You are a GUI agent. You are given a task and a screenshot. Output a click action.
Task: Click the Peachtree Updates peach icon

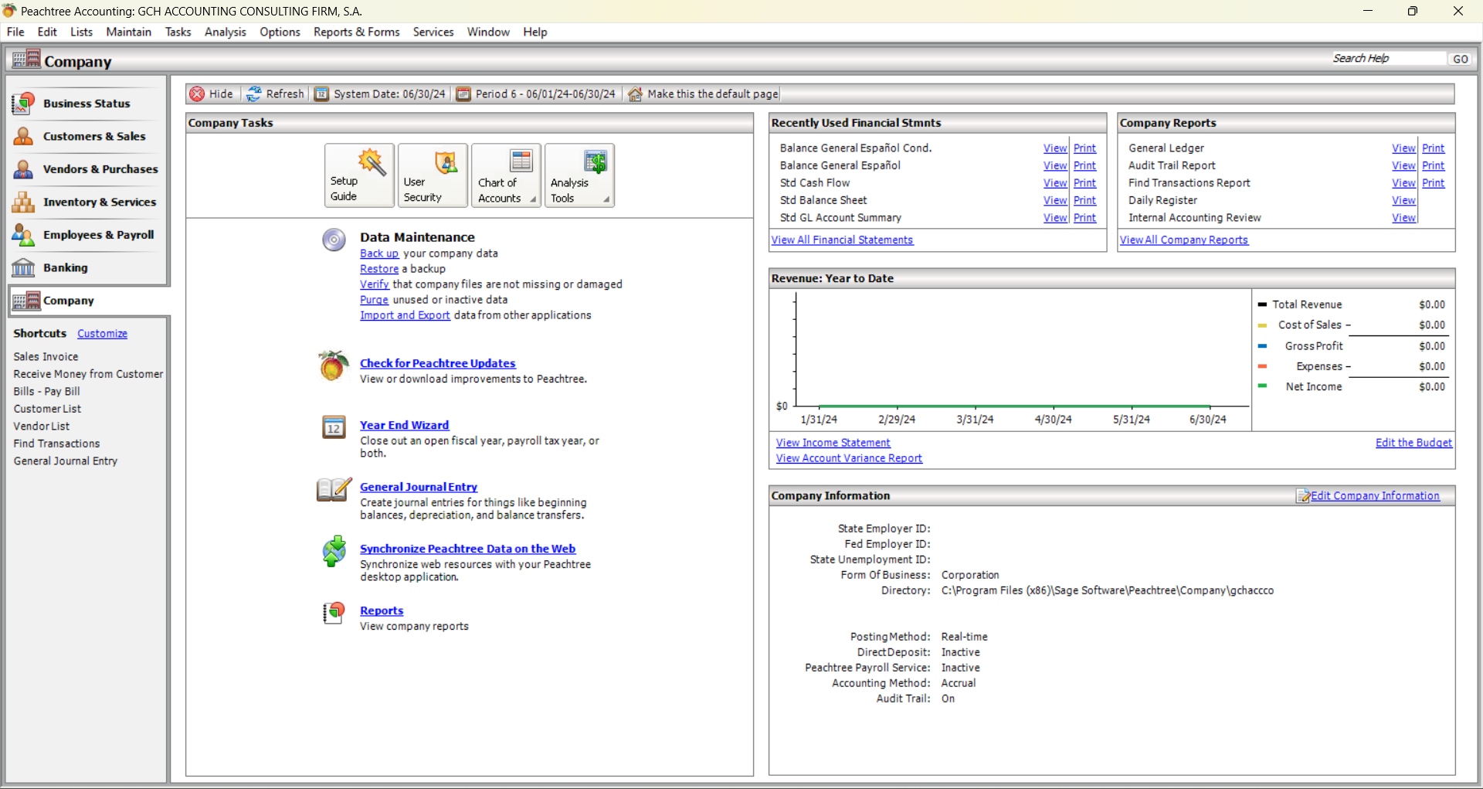pyautogui.click(x=333, y=366)
